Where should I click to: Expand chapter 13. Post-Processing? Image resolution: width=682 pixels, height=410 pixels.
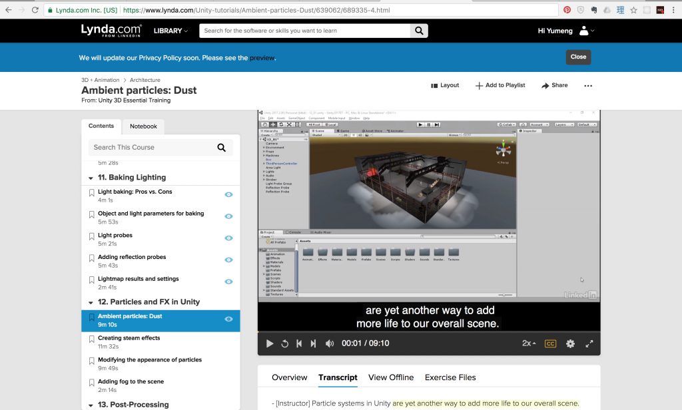91,405
